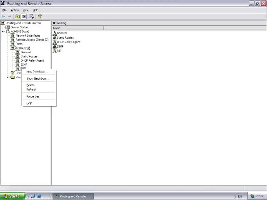267x200 pixels.
Task: Click the Routing and Remote taskbar button
Action: tap(73, 196)
